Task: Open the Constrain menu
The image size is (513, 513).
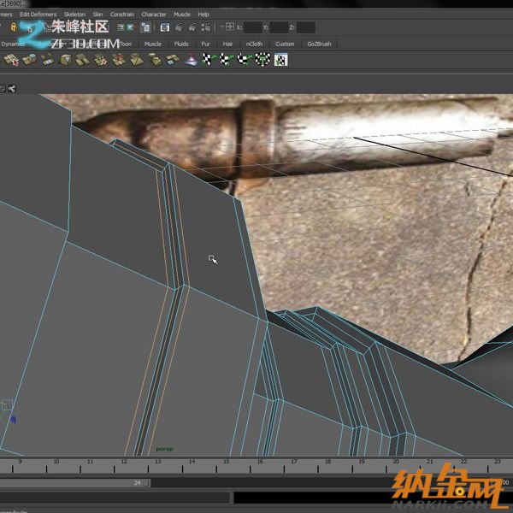Action: [x=122, y=15]
